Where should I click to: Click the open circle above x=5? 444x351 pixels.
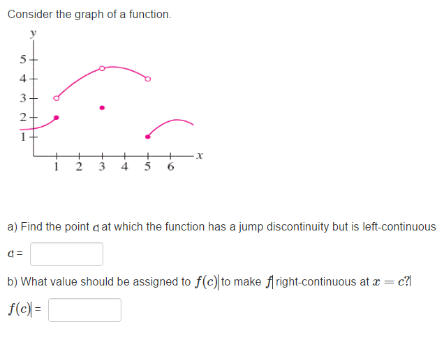pyautogui.click(x=147, y=79)
